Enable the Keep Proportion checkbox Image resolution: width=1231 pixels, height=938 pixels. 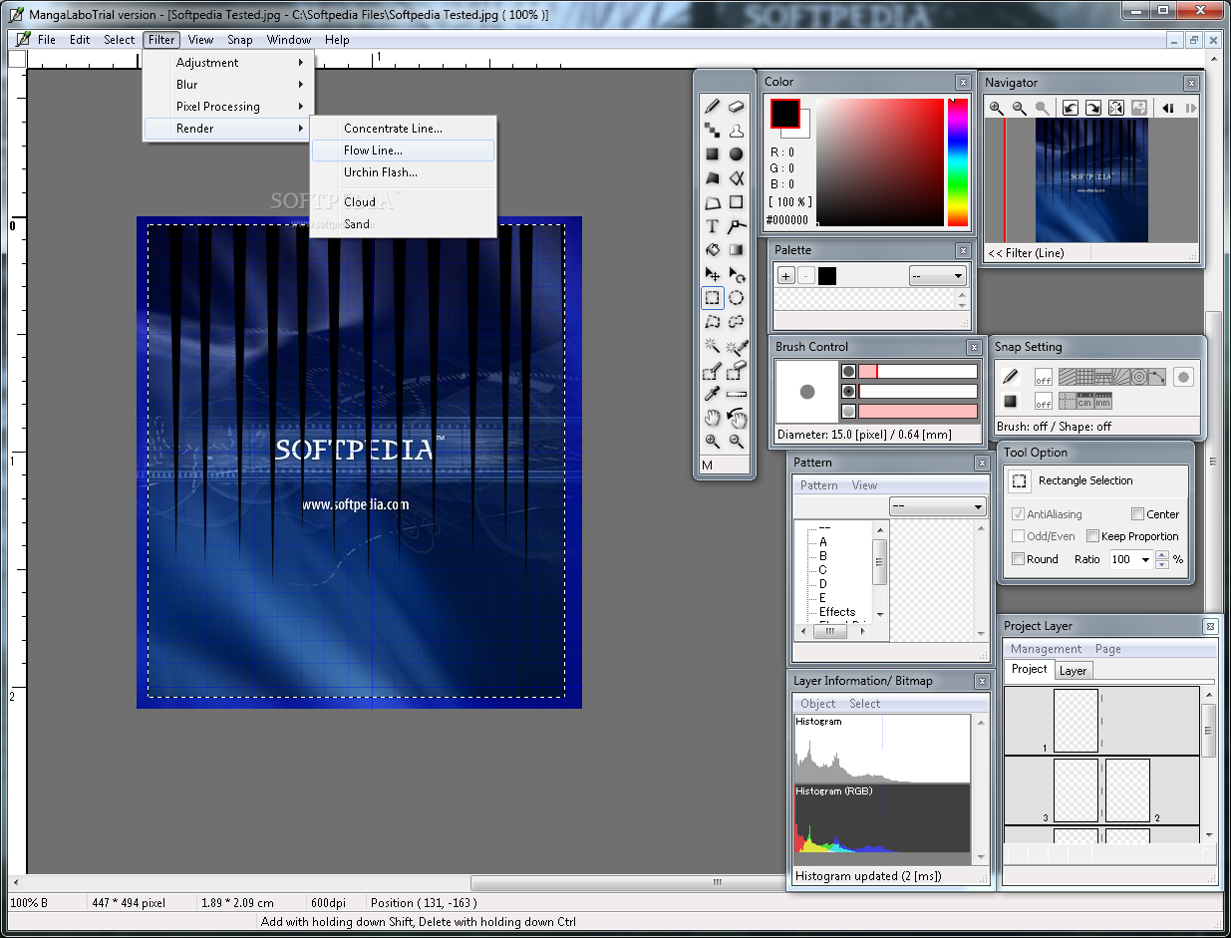(1092, 536)
